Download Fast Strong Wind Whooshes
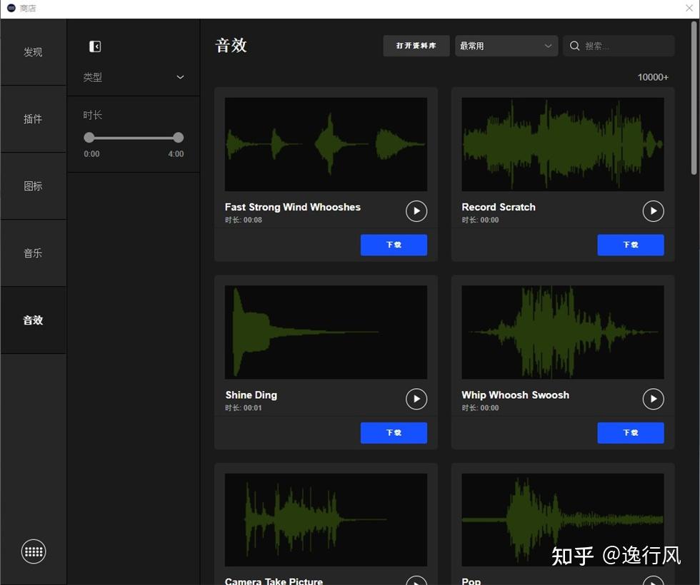Viewport: 700px width, 585px height. coord(394,245)
